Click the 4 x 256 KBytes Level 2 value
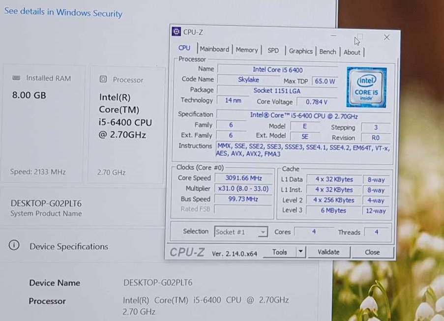444x321 pixels. [333, 200]
